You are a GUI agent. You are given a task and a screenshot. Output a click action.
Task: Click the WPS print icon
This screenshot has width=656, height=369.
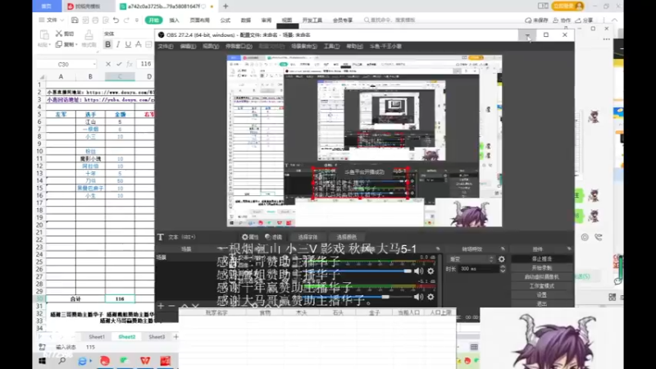[x=95, y=20]
